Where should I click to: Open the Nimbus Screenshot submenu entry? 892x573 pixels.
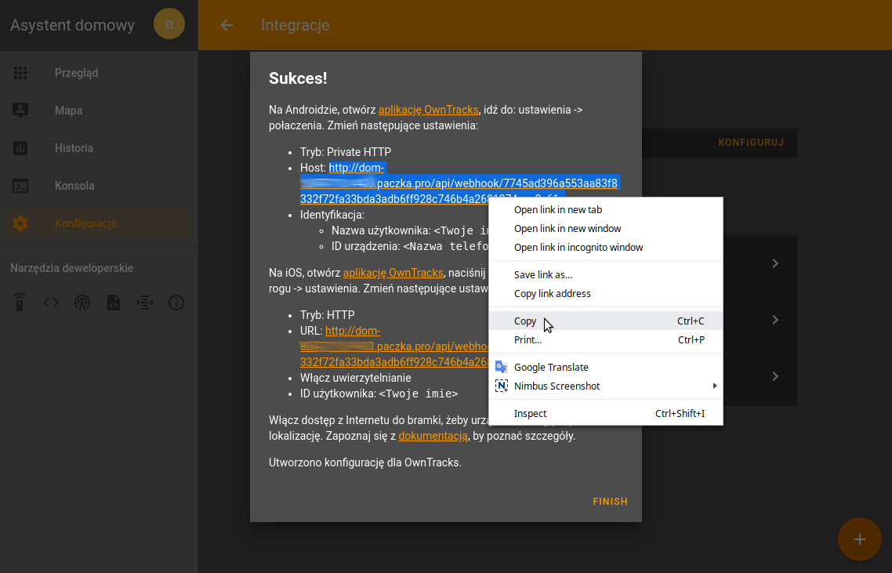(606, 386)
